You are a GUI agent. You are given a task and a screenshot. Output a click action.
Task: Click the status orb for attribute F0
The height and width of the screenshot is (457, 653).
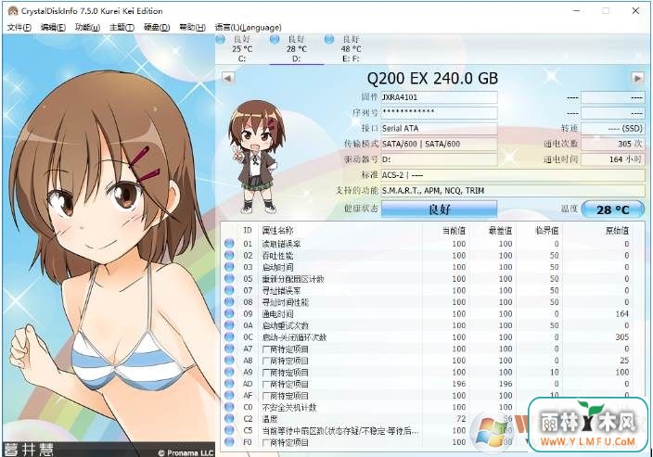pyautogui.click(x=229, y=441)
